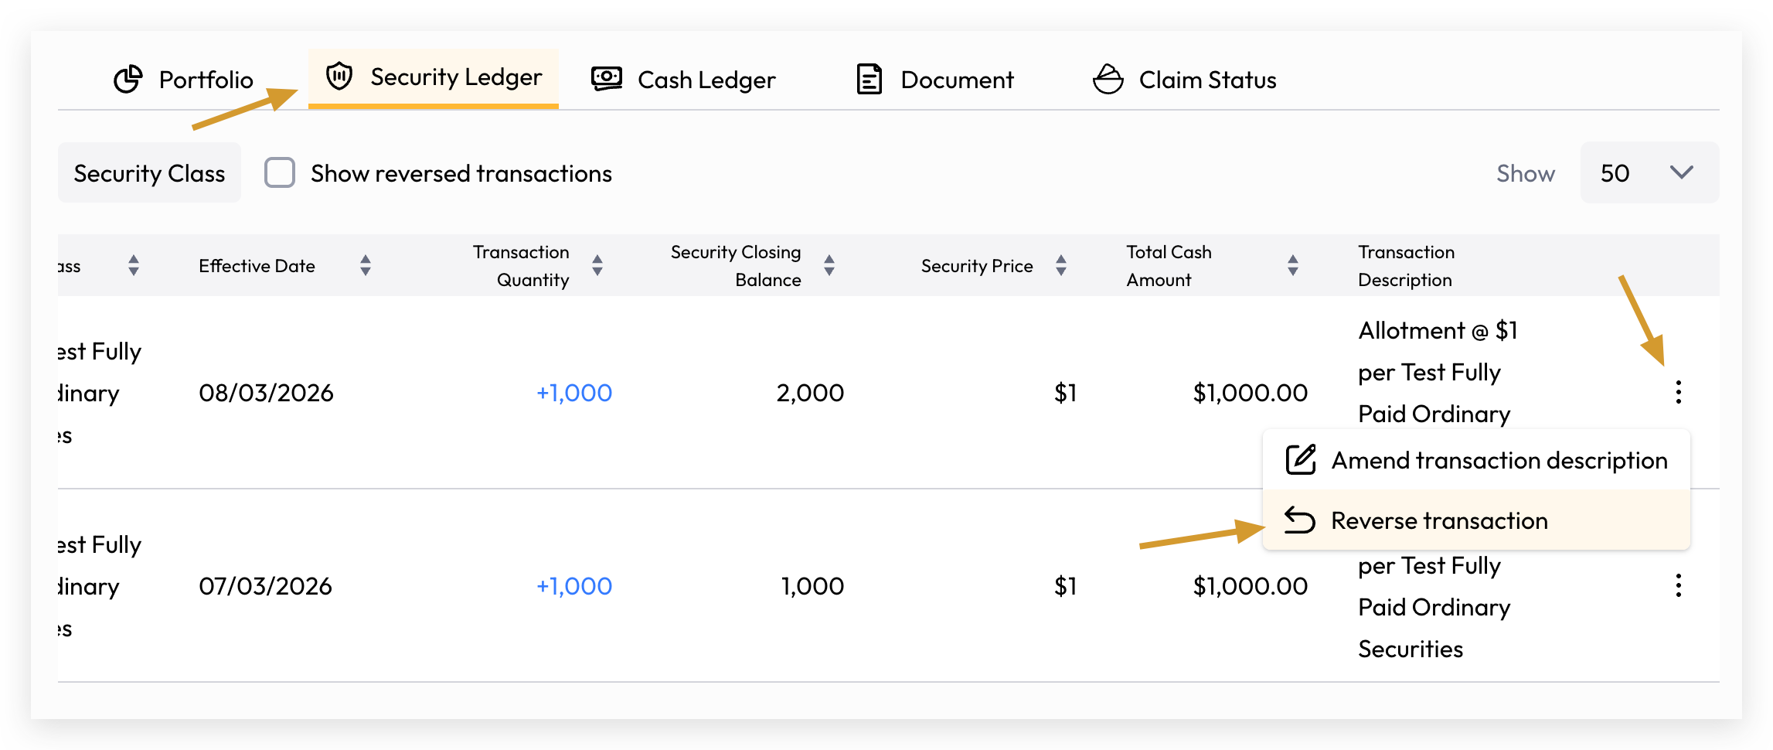The width and height of the screenshot is (1773, 750).
Task: Click the Document page icon
Action: pos(869,79)
